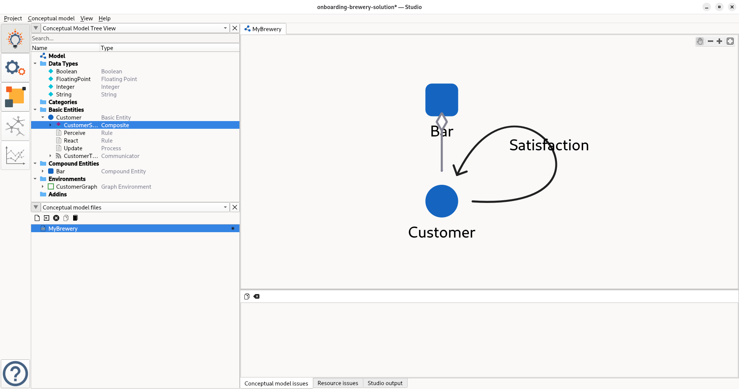Expand the Bar compound entity
Image resolution: width=739 pixels, height=389 pixels.
click(x=43, y=171)
